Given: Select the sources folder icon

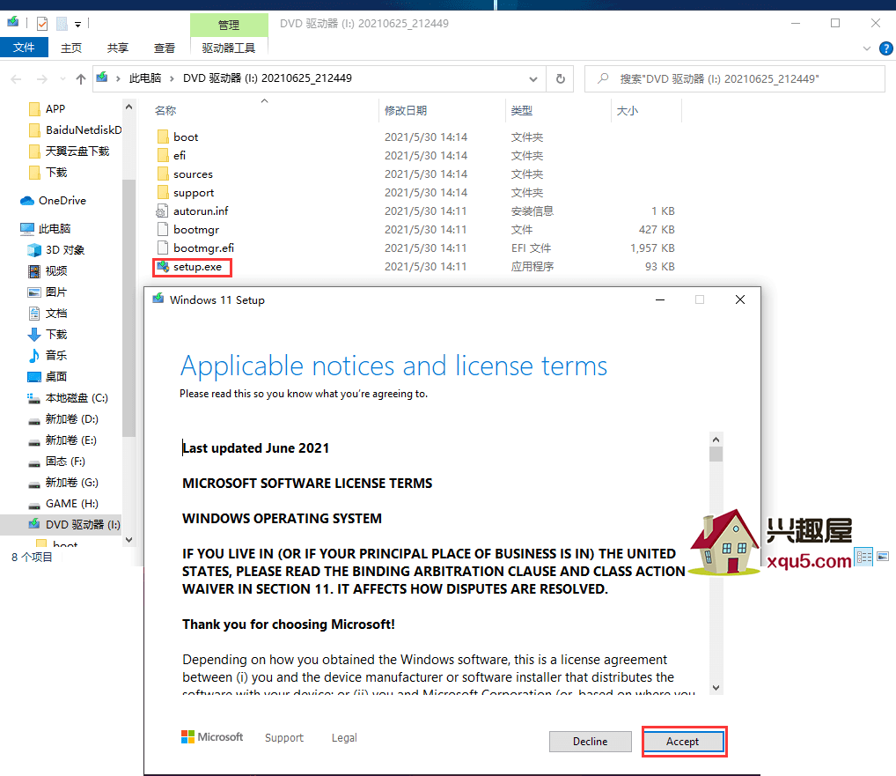Looking at the screenshot, I should [163, 174].
